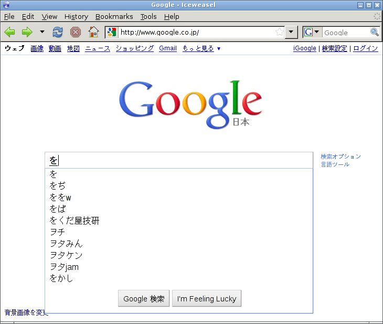Image resolution: width=383 pixels, height=324 pixels.
Task: Open the iGoogle link
Action: (305, 48)
